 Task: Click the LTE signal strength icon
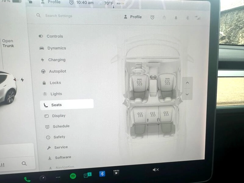click(198, 18)
